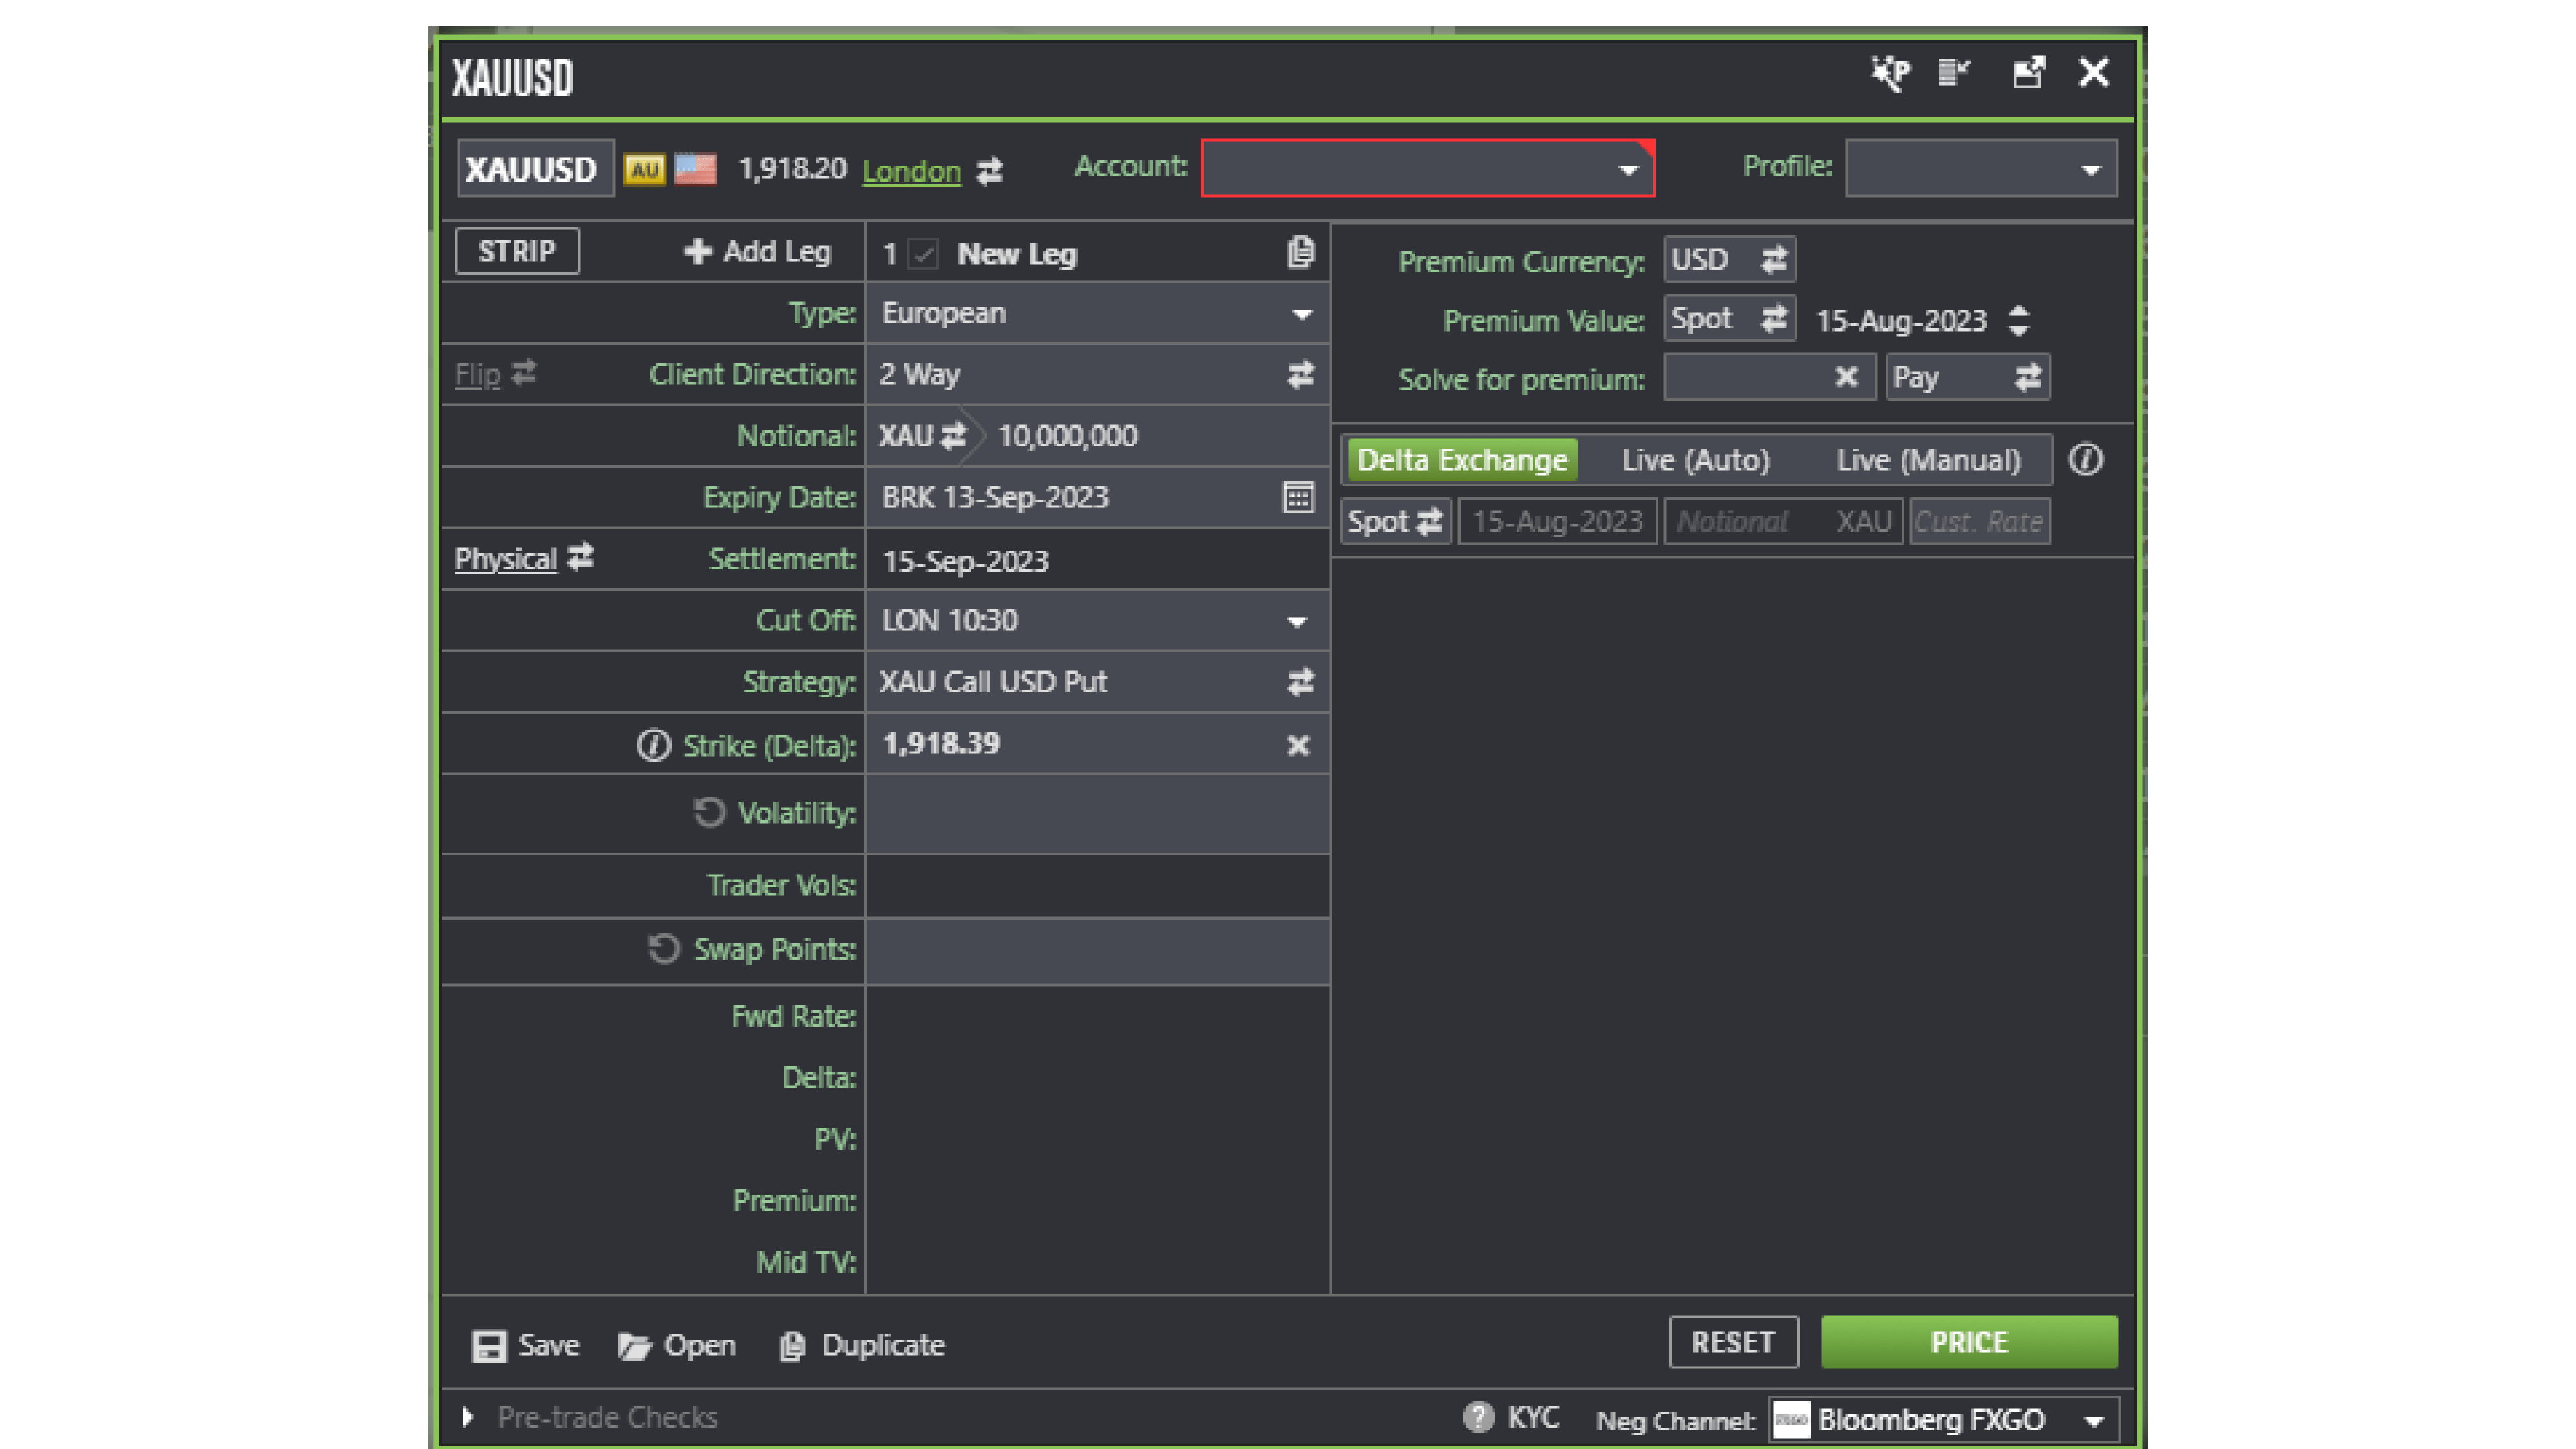Select the Live (Auto) tab
Image resolution: width=2576 pixels, height=1449 pixels.
click(x=1695, y=460)
